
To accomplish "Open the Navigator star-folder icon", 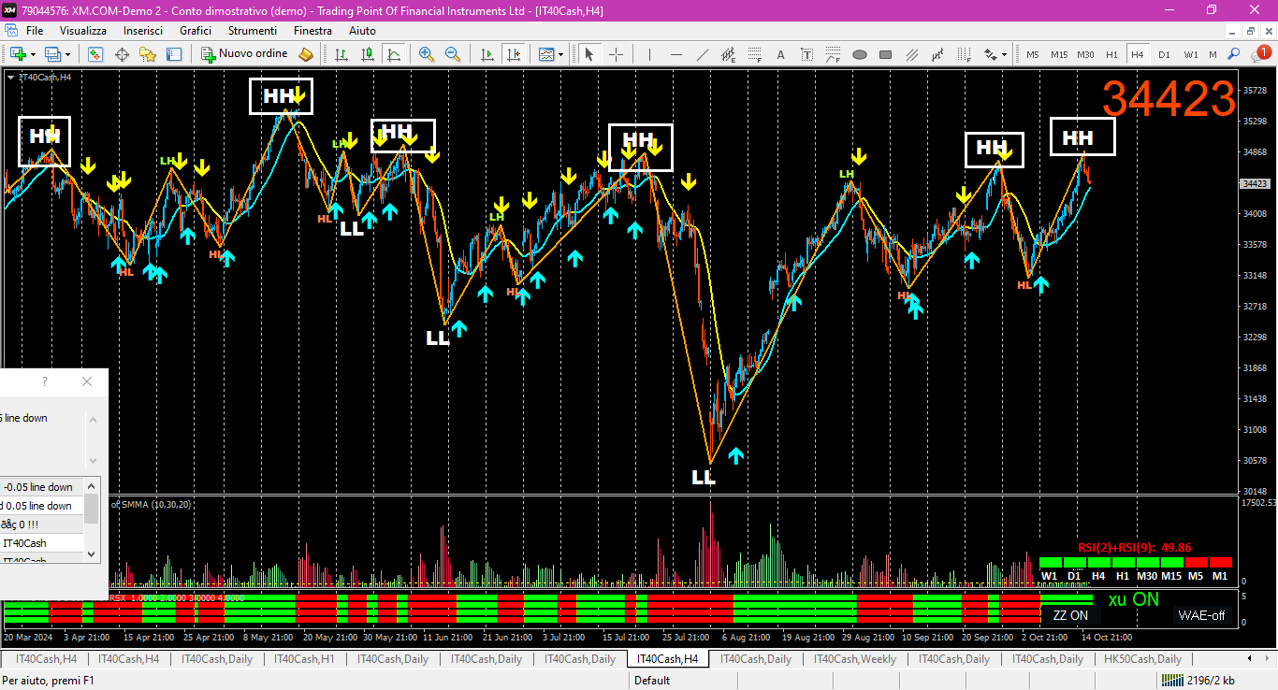I will (x=148, y=54).
